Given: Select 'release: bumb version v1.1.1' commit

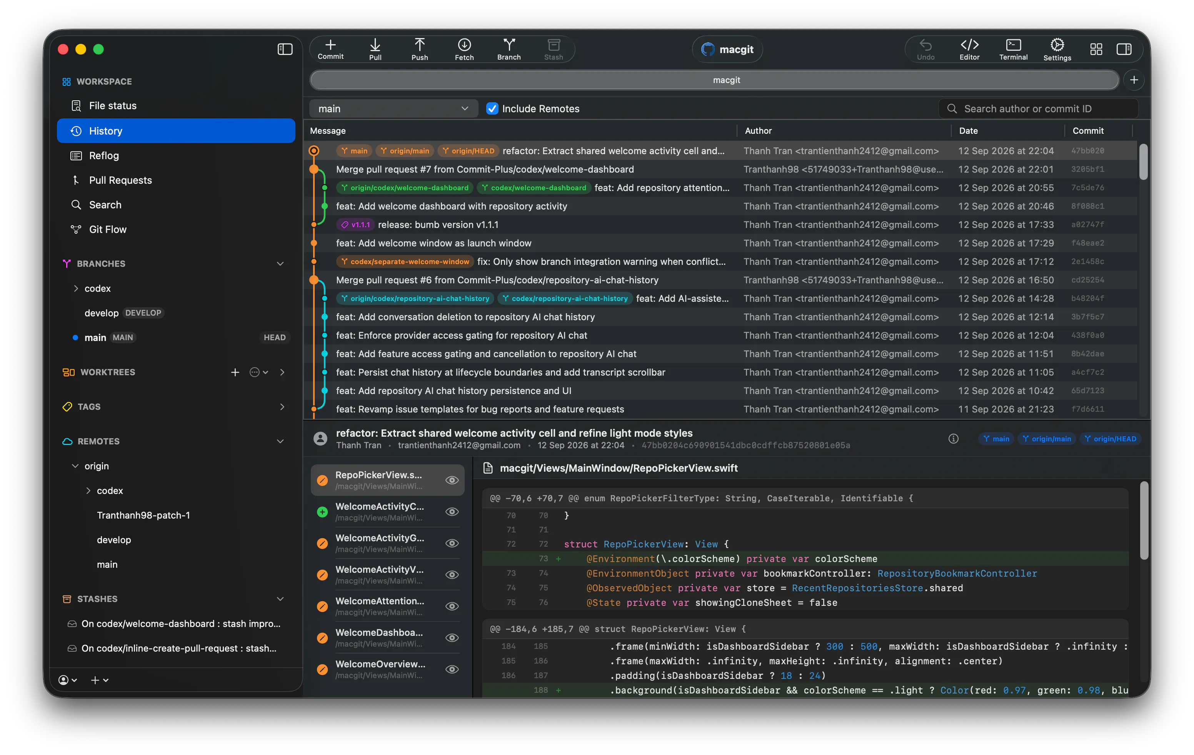Looking at the screenshot, I should [x=720, y=225].
